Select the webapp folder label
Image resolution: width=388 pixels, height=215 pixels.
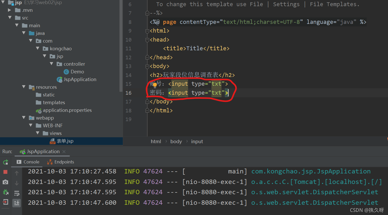[45, 118]
